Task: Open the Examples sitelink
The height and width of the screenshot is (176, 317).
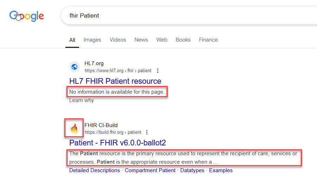Action: coord(221,170)
